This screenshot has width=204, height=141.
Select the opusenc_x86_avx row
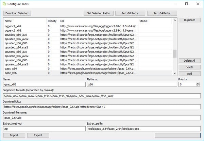click(88, 52)
